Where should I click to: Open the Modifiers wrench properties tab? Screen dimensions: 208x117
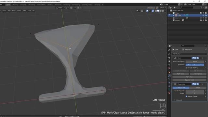coord(169,76)
